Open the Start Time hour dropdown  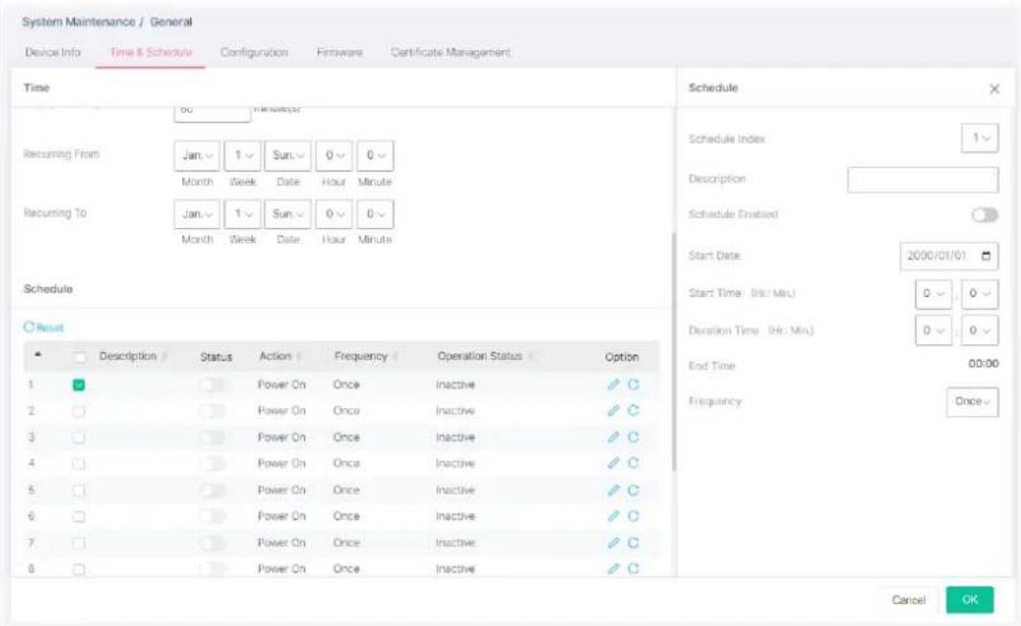[x=933, y=293]
